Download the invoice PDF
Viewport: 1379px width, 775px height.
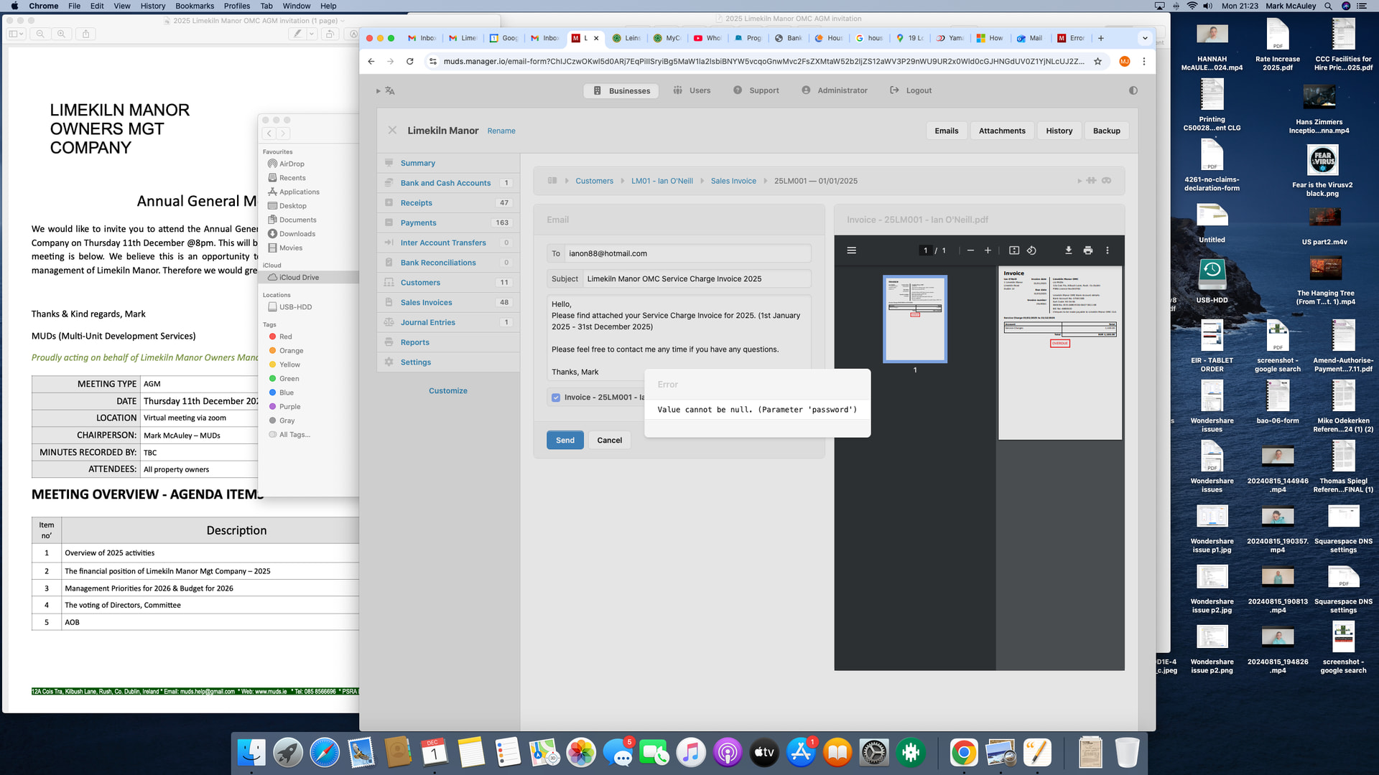(x=1068, y=250)
